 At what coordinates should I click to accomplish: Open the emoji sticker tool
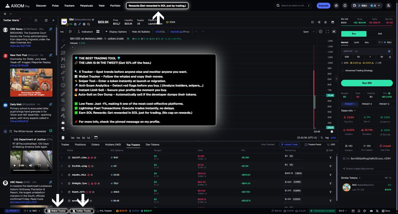coord(63,85)
